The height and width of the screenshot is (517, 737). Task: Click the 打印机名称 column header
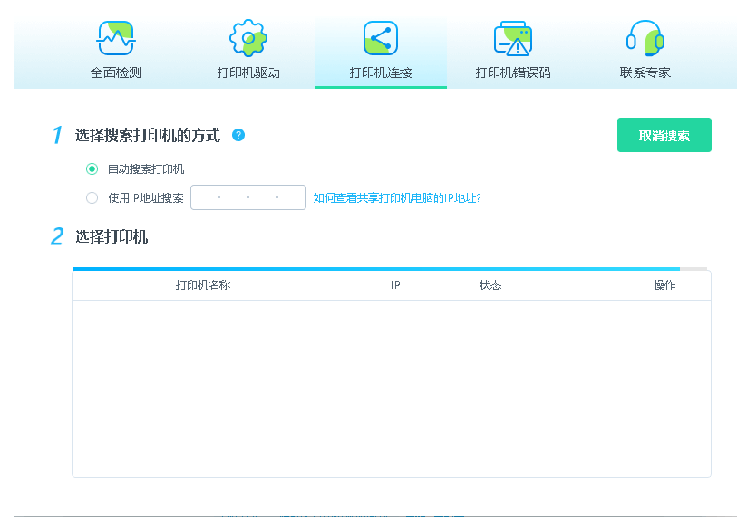[x=202, y=285]
